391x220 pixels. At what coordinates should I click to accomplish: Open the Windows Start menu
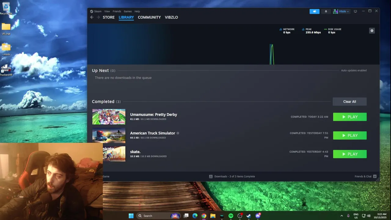[x=131, y=216]
